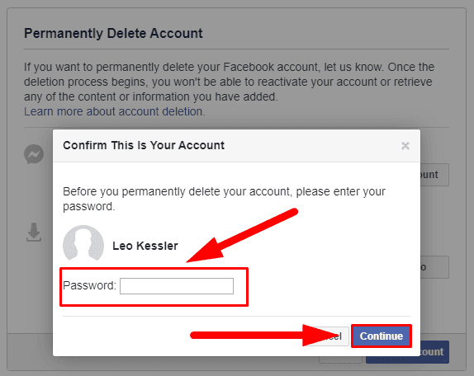Click the Permanently Delete Account heading
474x376 pixels.
113,33
